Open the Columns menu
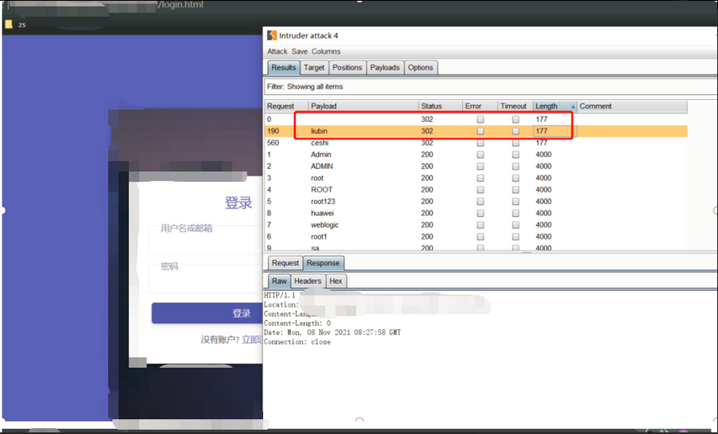718x434 pixels. (x=326, y=52)
